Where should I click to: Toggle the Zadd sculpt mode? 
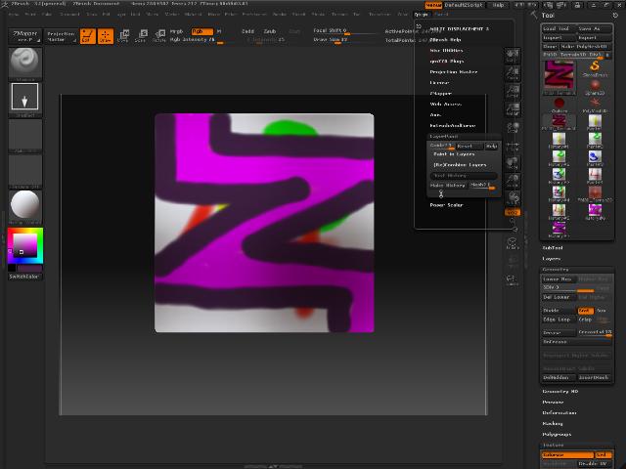pos(247,31)
